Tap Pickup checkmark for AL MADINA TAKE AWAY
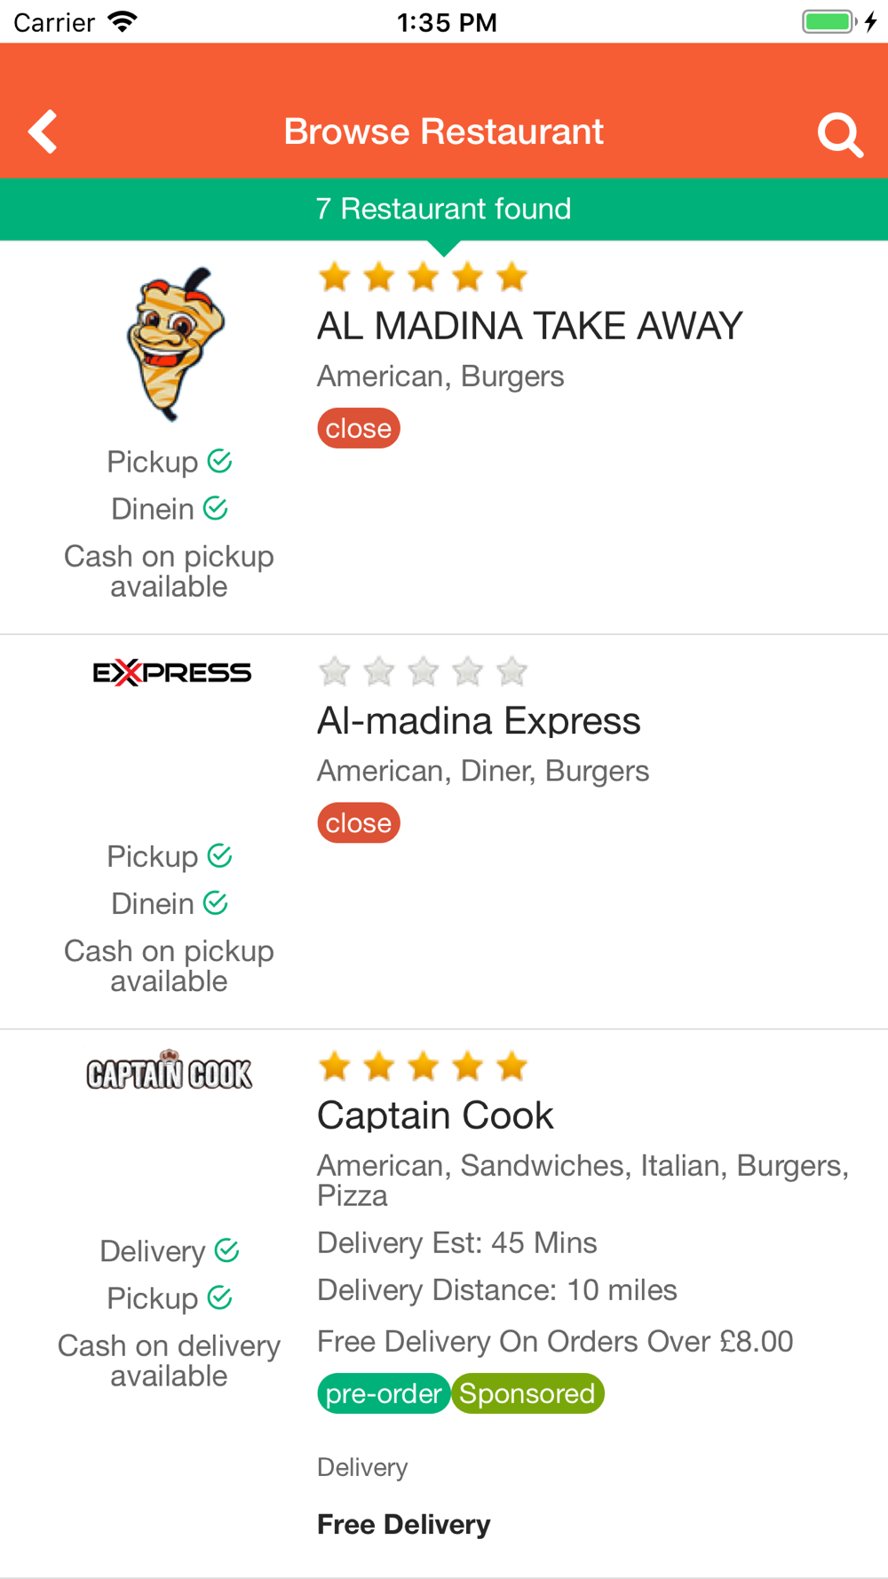This screenshot has width=888, height=1579. 219,461
